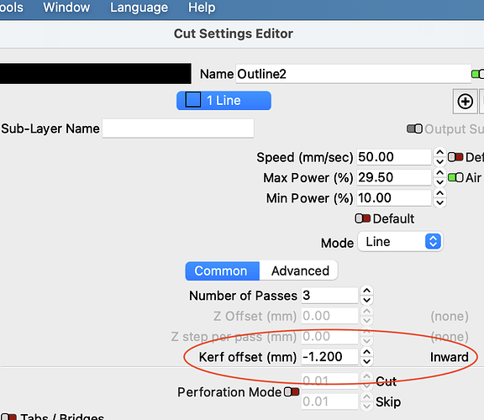The height and width of the screenshot is (420, 484).
Task: Open the Window menu
Action: [66, 8]
